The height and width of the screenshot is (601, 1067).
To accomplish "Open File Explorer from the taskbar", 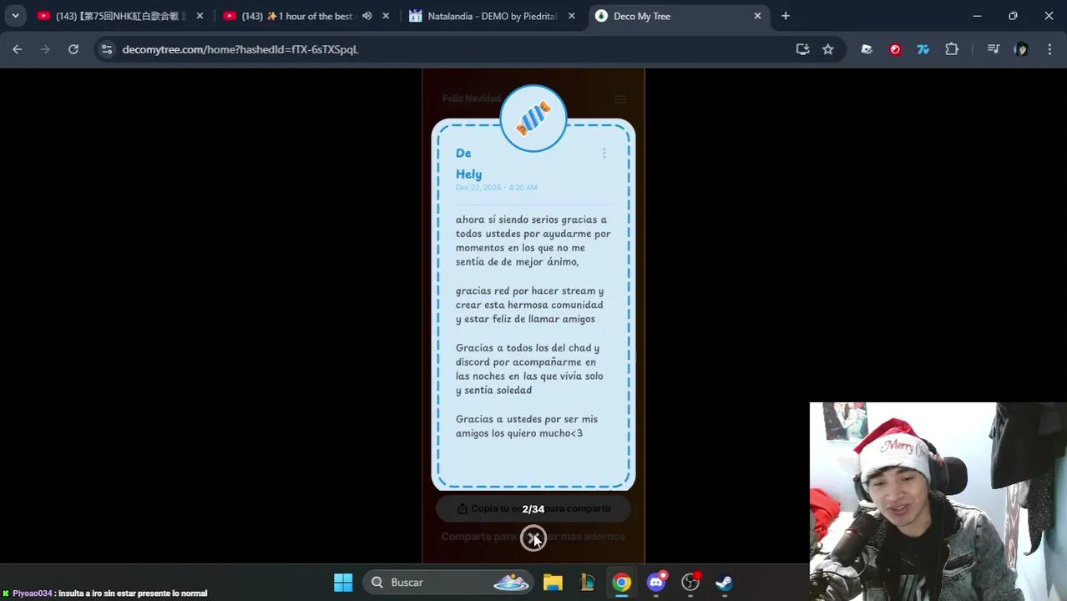I will tap(553, 582).
